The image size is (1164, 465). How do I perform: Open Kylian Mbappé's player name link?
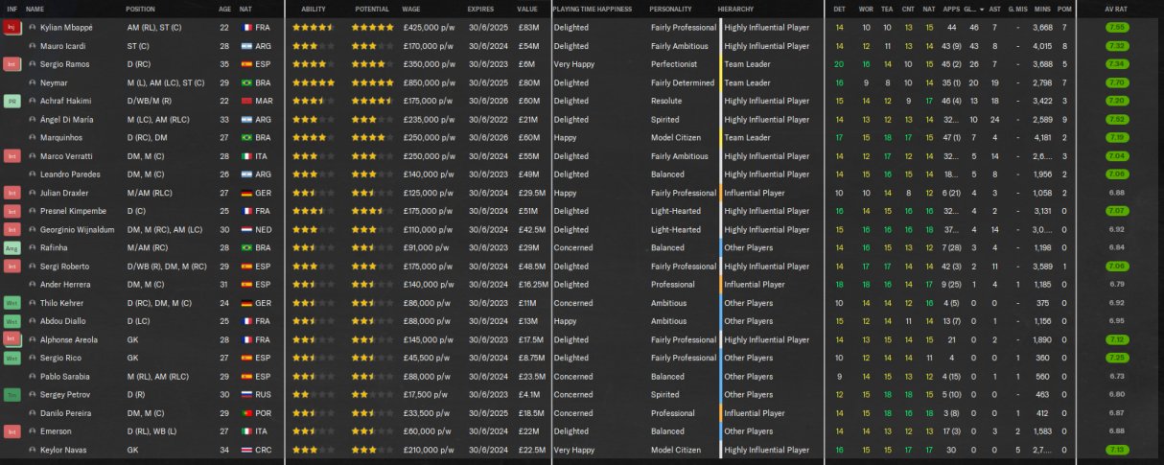67,28
